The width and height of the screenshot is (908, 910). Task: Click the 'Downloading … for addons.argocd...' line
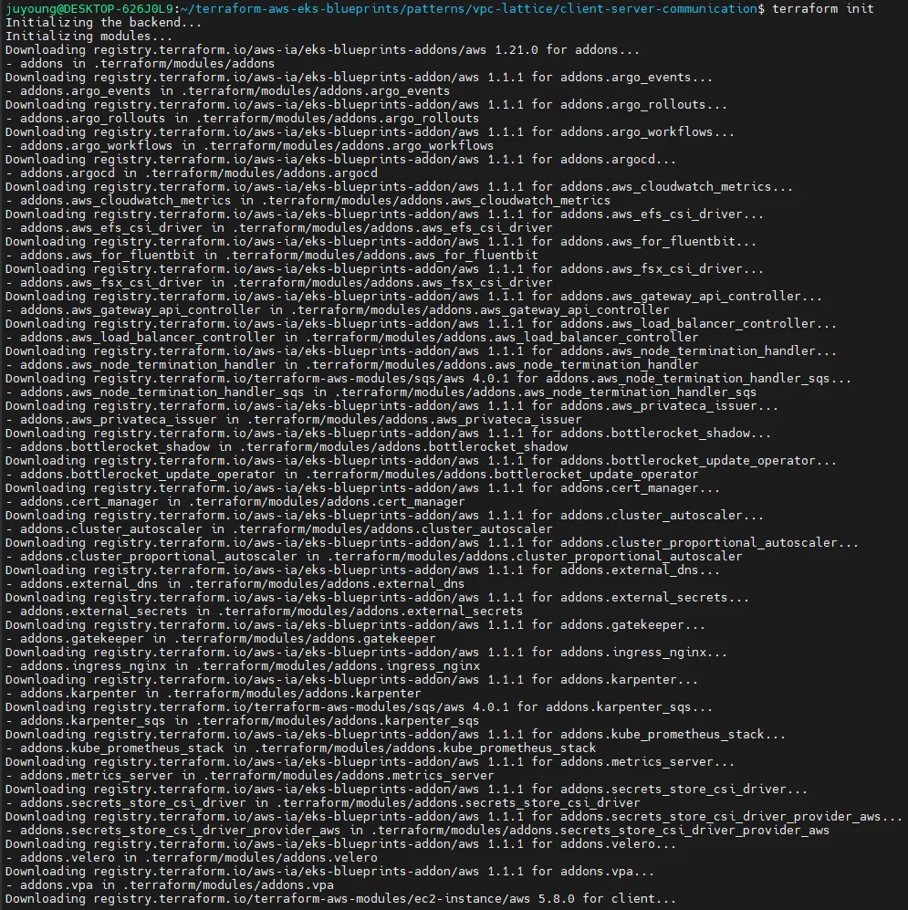pyautogui.click(x=340, y=159)
